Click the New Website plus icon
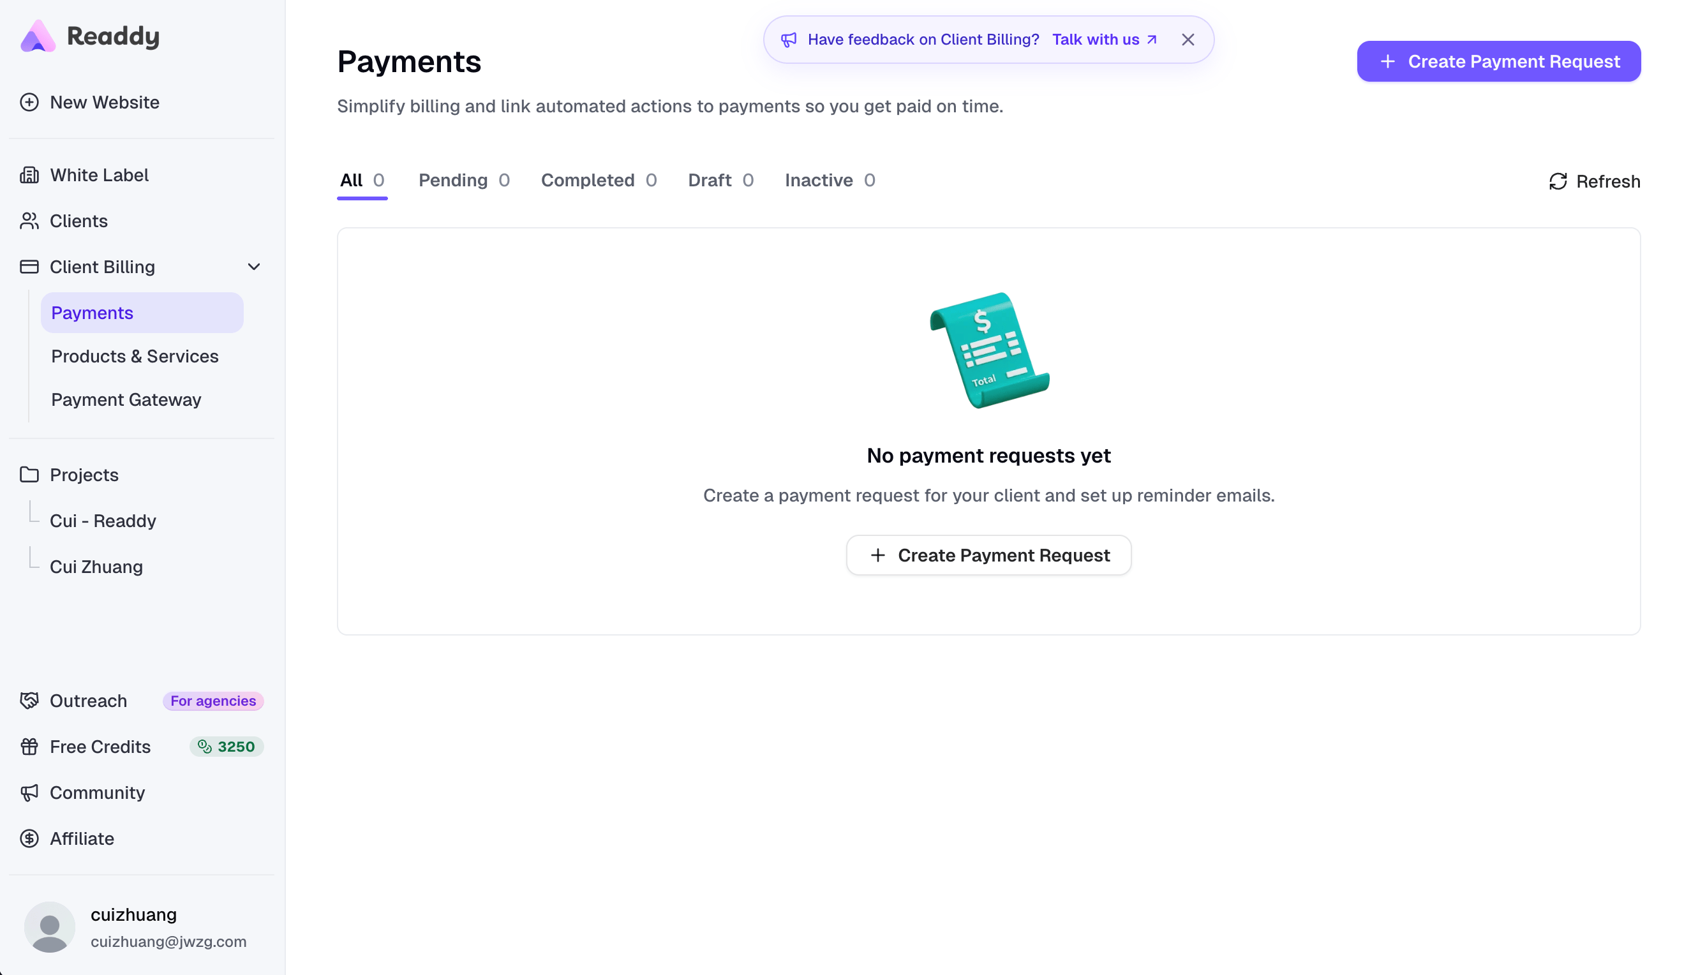The image size is (1691, 975). tap(29, 102)
